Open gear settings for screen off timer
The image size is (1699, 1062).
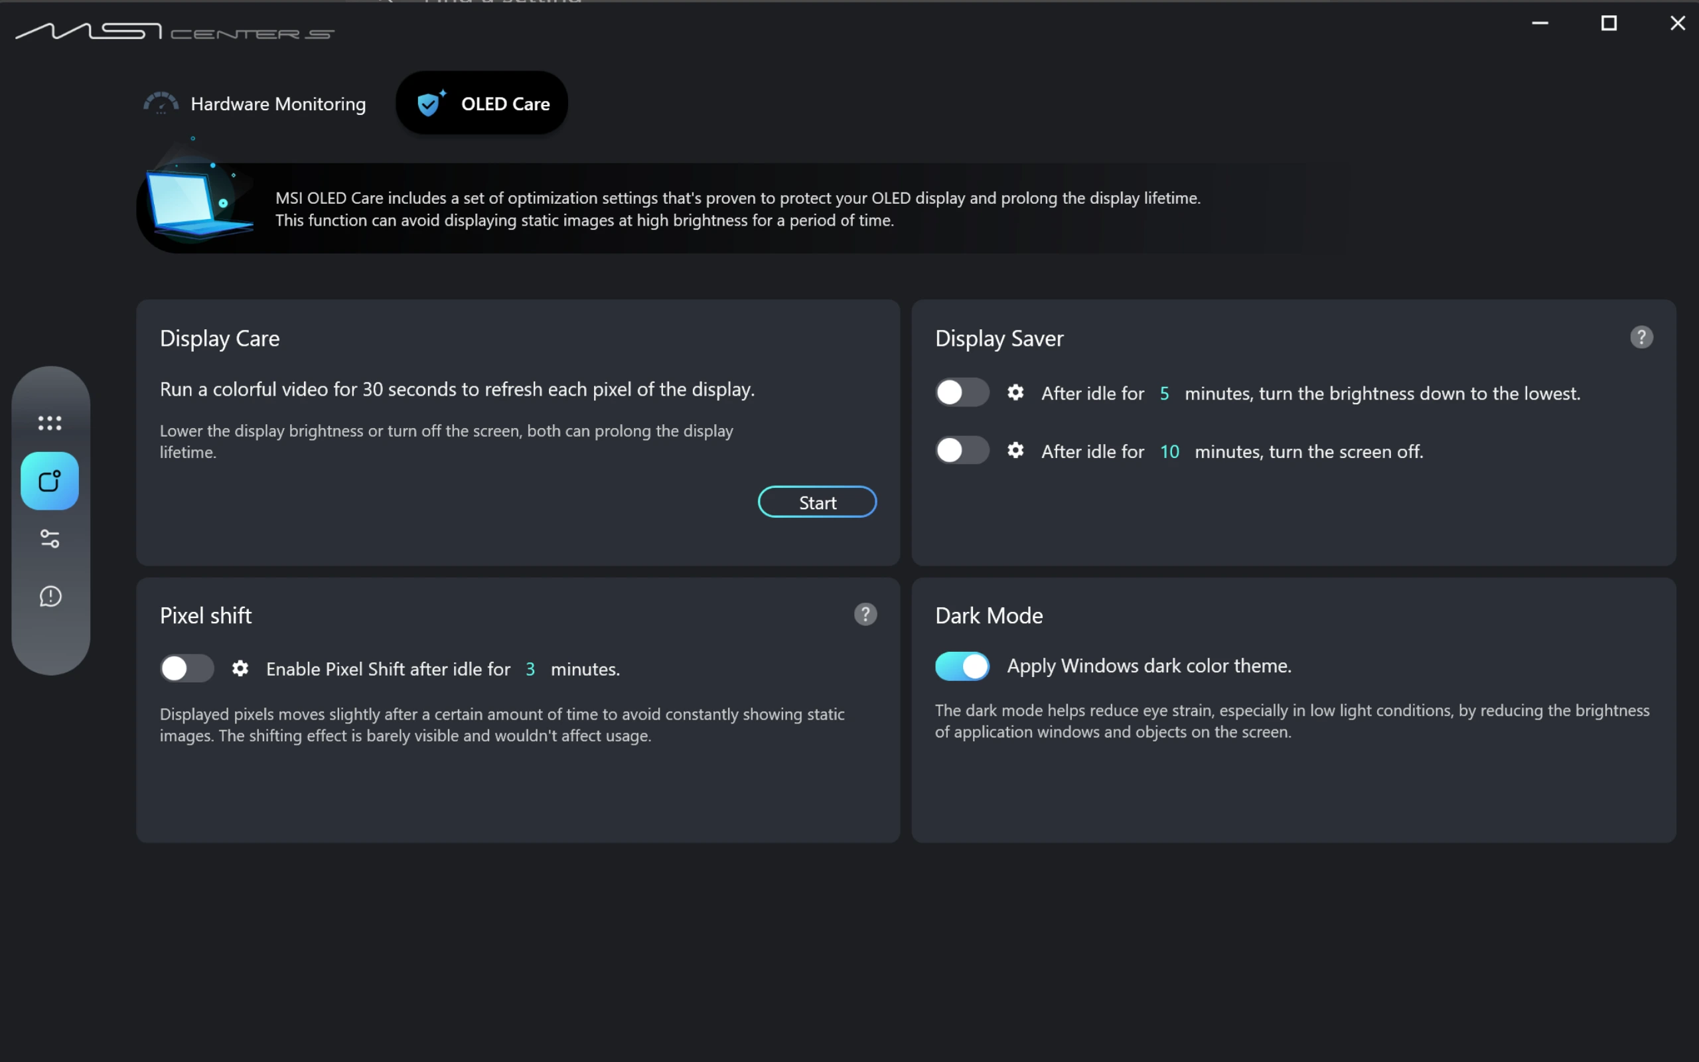[1015, 450]
